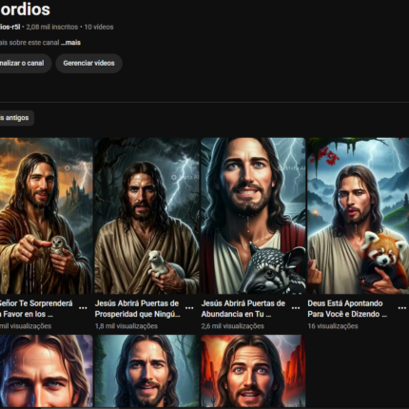Click the channel handle text near subscribers count

(x=10, y=27)
